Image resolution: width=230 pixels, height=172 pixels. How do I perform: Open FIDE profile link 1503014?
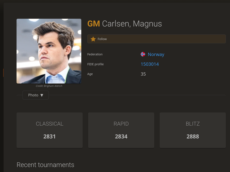point(150,64)
